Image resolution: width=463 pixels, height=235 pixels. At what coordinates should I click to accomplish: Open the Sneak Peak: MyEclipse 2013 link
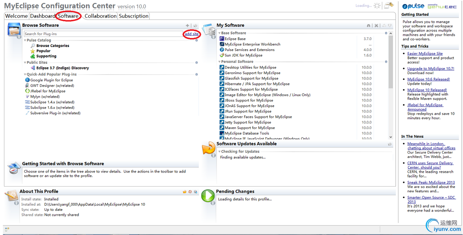pos(431,183)
